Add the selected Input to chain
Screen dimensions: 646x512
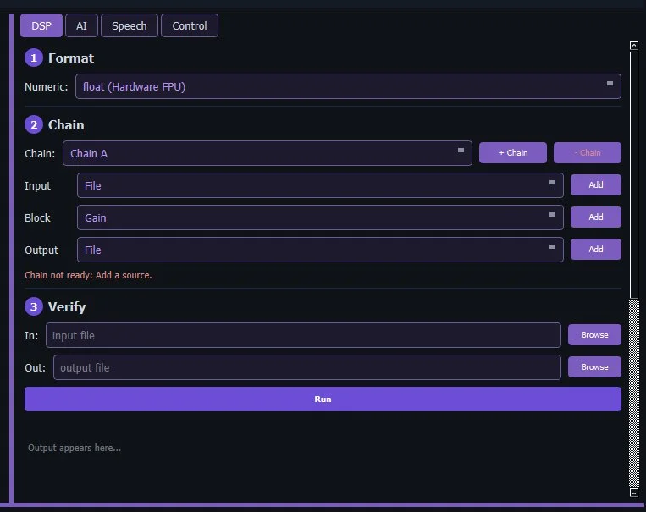point(596,185)
